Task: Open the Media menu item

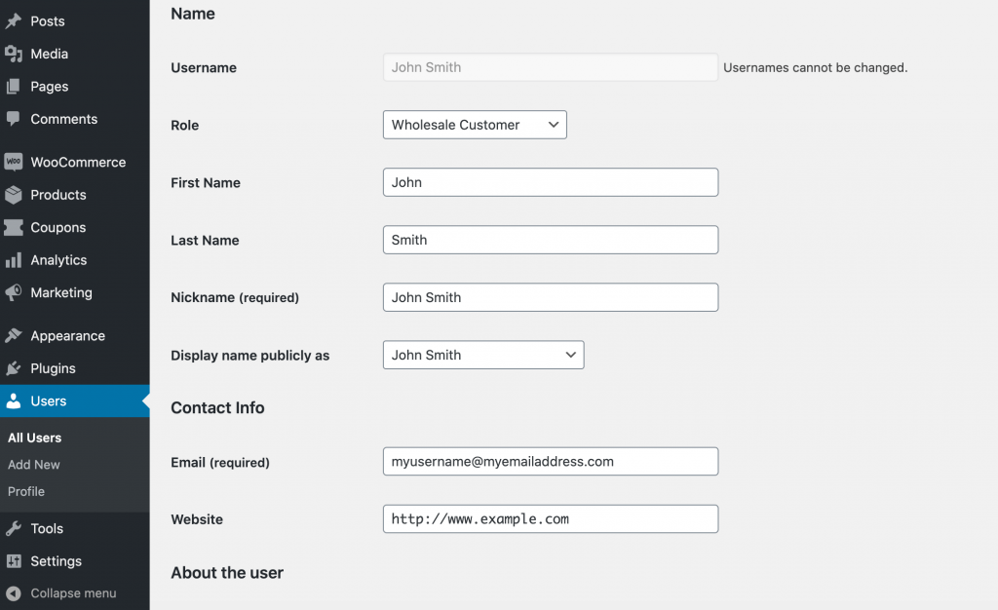Action: (49, 54)
